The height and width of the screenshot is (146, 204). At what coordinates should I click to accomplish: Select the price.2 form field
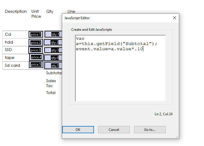[x=36, y=42]
